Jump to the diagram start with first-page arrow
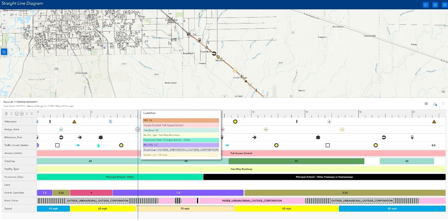 pos(6,113)
